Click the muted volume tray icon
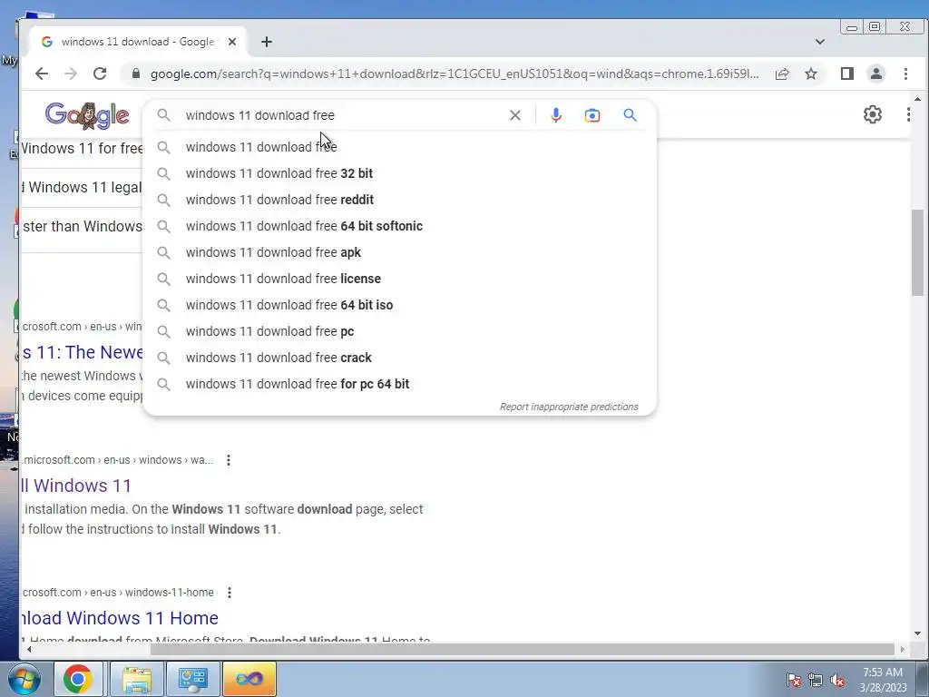929x697 pixels. (x=837, y=680)
